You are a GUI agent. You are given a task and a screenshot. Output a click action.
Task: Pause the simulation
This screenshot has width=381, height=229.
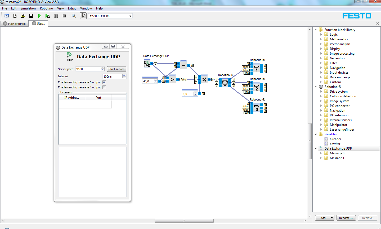(x=56, y=16)
